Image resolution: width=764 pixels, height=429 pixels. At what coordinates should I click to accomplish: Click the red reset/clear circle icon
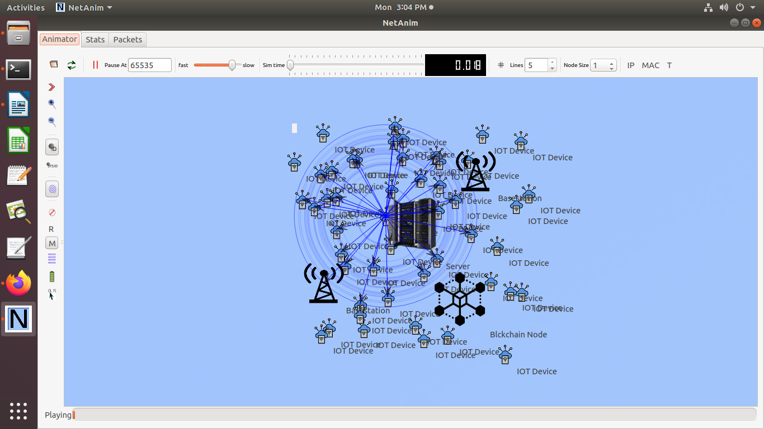coord(52,213)
